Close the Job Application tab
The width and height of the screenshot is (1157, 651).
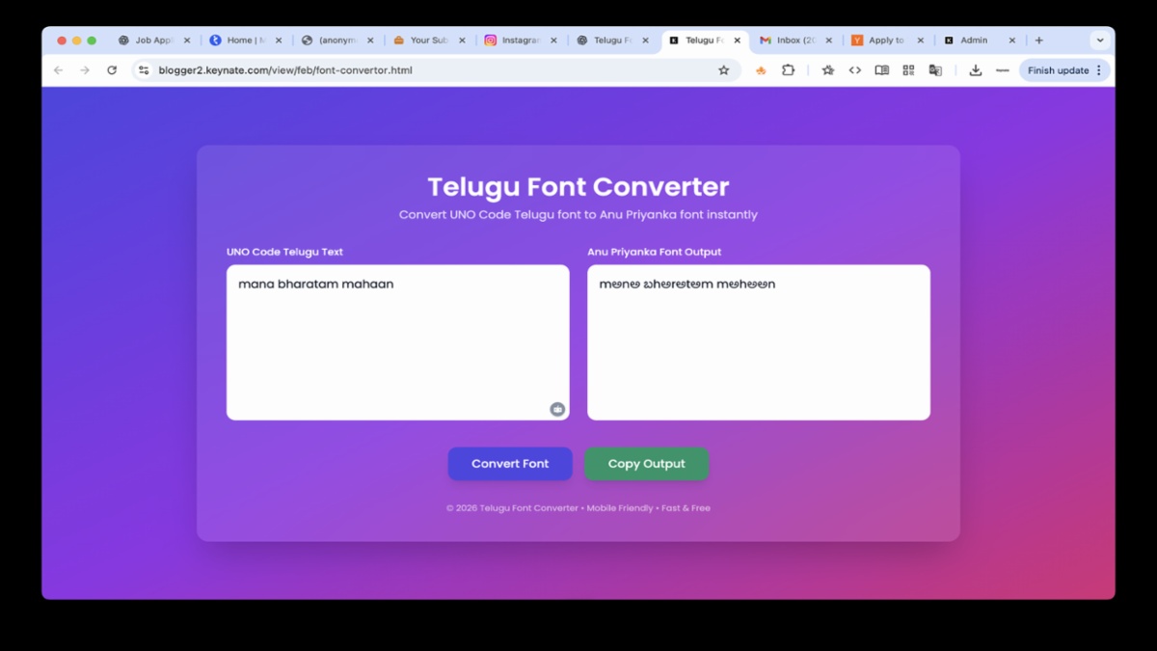(187, 41)
